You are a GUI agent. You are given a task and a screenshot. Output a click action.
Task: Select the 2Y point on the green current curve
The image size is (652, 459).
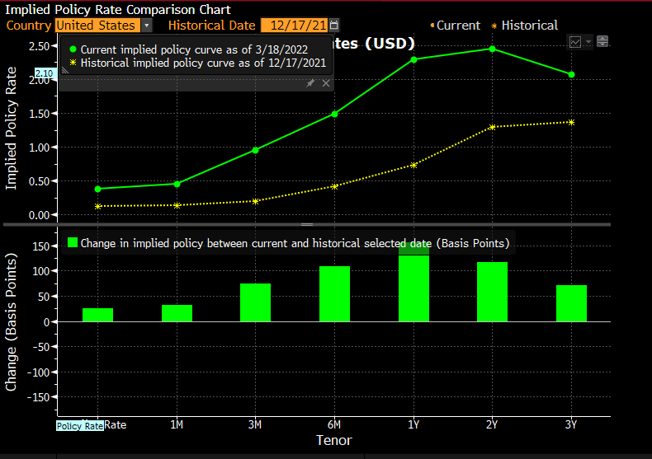492,49
